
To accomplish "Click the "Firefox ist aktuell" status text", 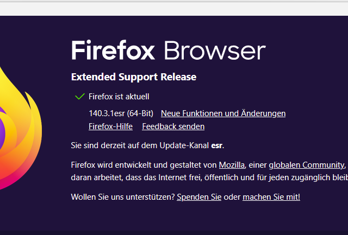I will coord(119,97).
